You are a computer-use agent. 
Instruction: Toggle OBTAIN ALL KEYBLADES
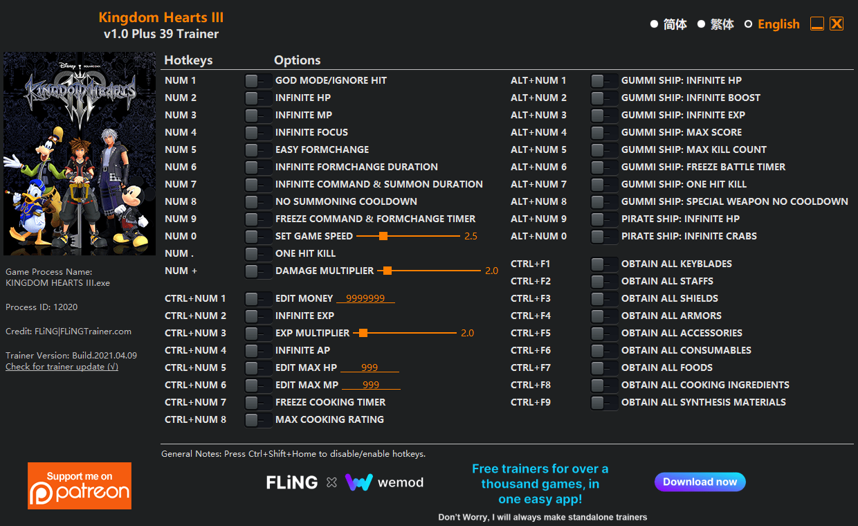tap(604, 264)
